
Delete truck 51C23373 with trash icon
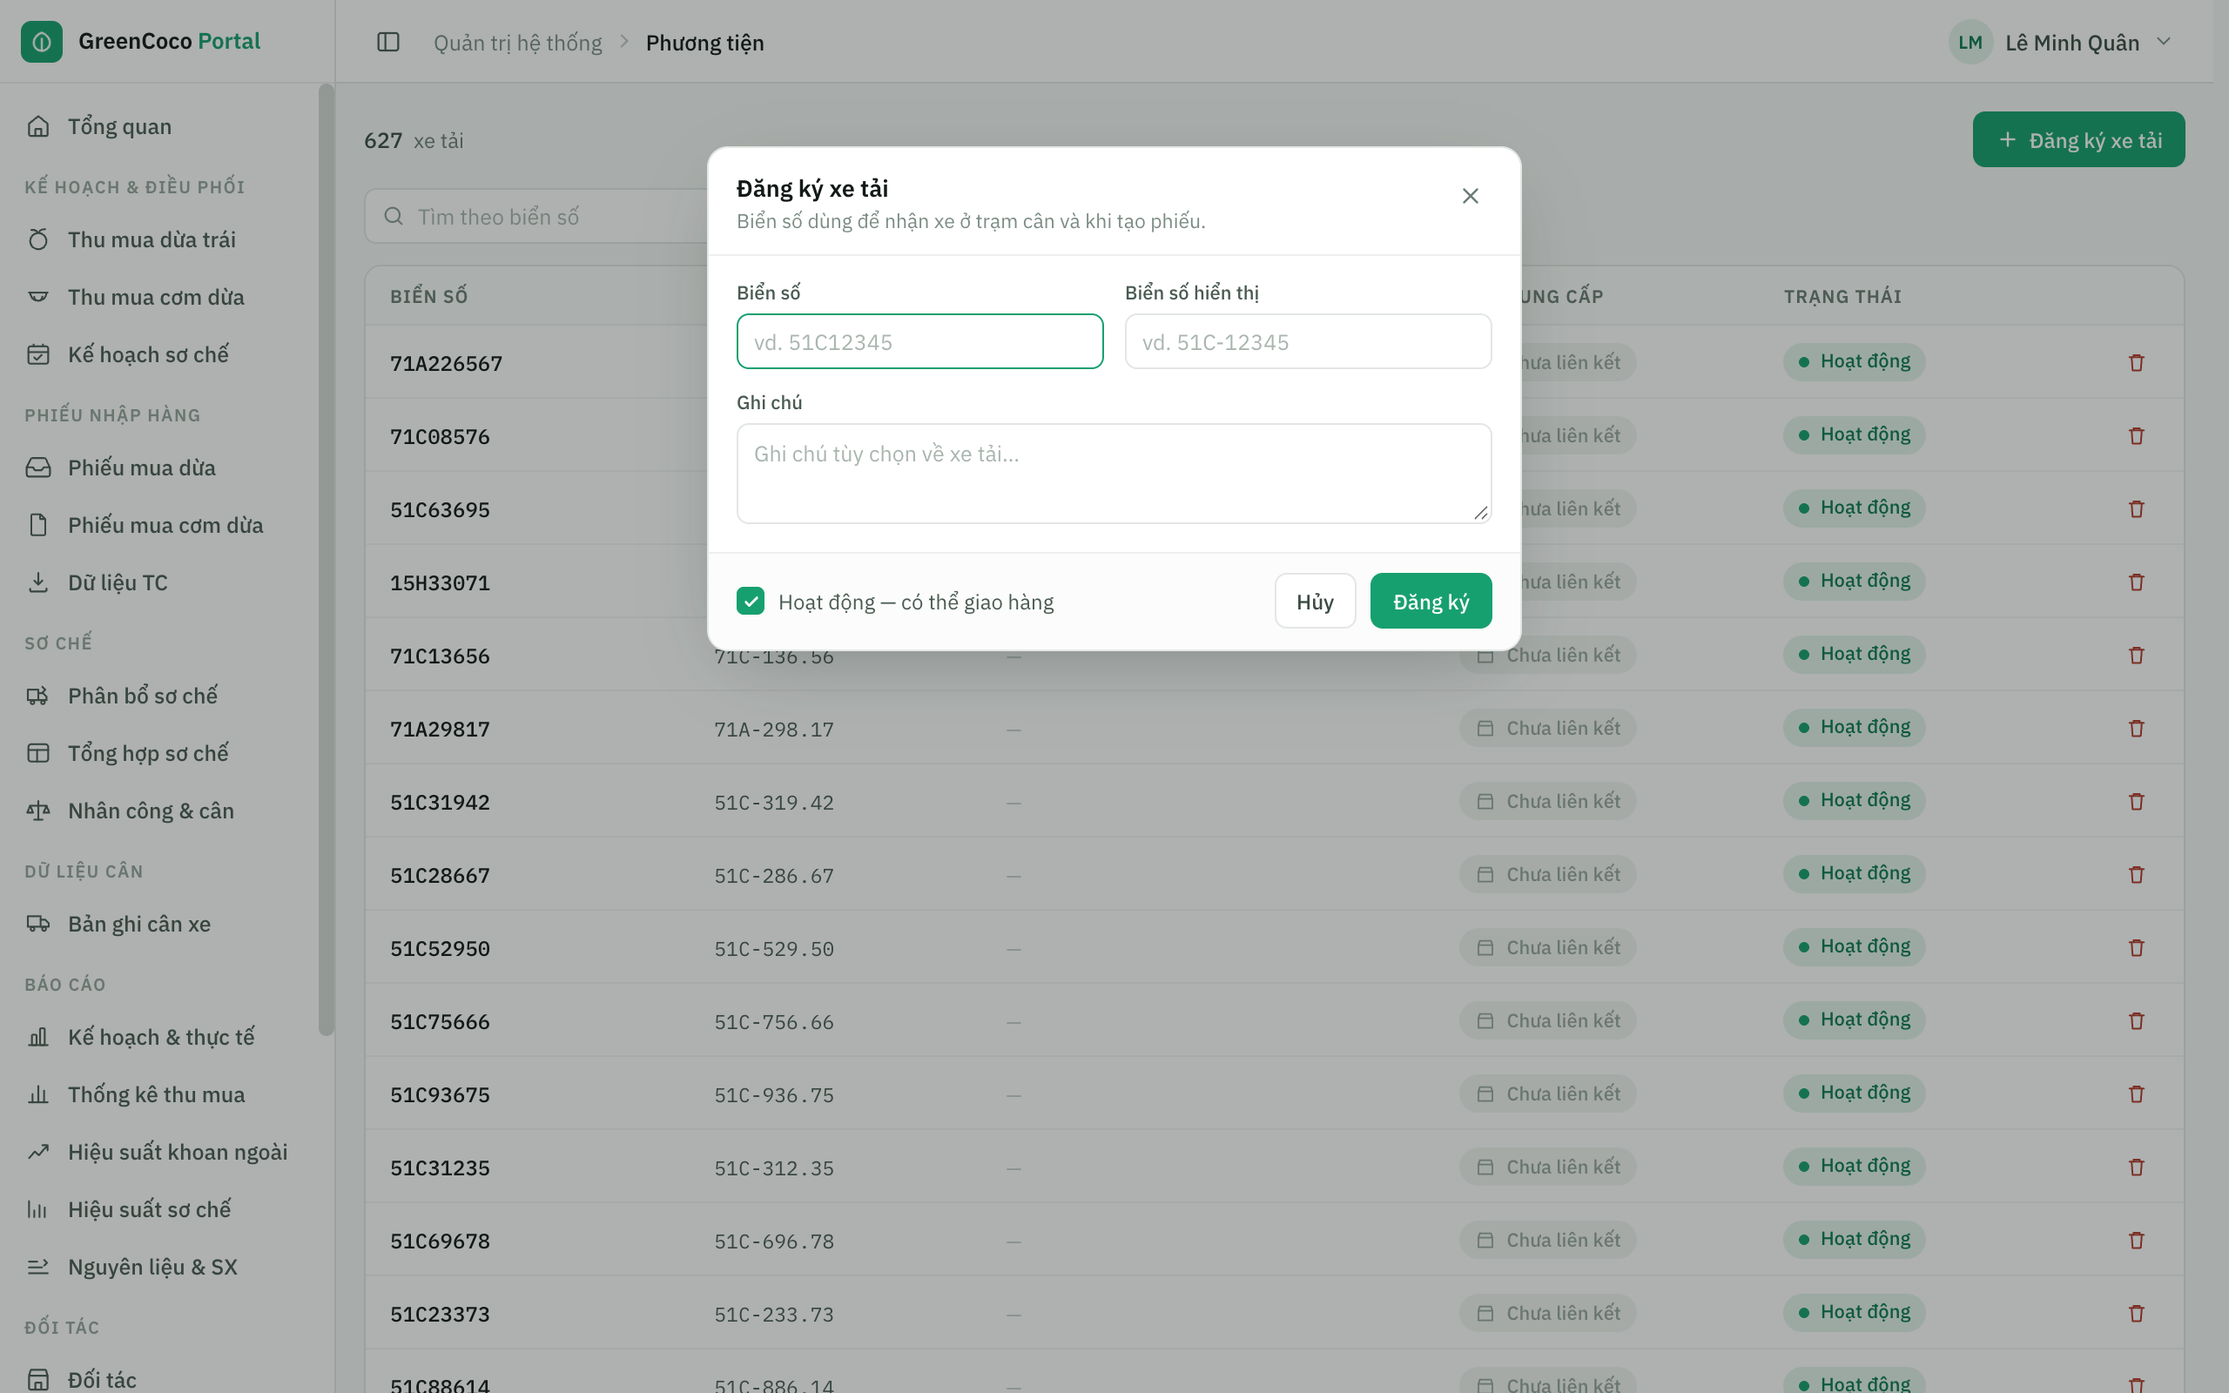[2137, 1313]
